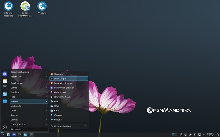This screenshot has width=220, height=137.
Task: Click the Install OpenMandriva desktop icon
Action: click(x=25, y=9)
